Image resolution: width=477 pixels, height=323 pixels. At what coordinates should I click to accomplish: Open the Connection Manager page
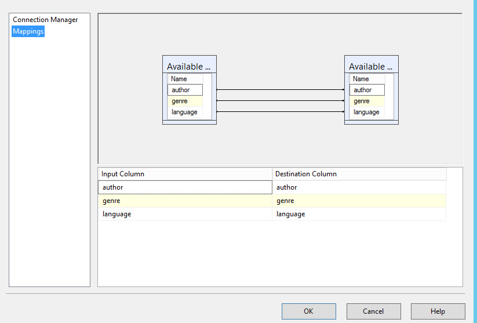(45, 20)
